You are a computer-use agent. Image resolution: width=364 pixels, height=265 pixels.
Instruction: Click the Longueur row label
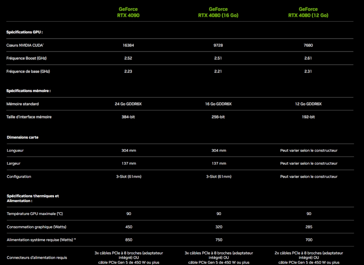pos(15,150)
